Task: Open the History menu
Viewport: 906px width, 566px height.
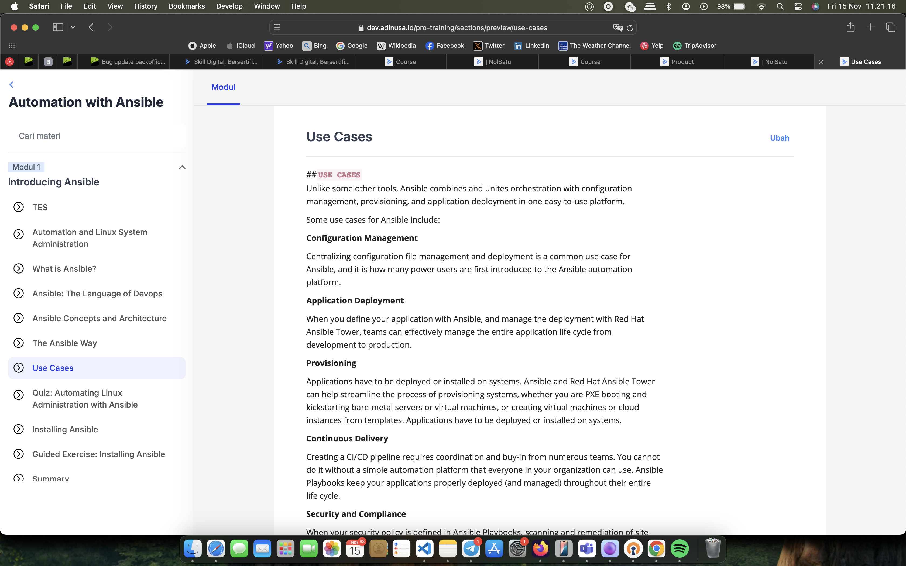Action: pos(146,6)
